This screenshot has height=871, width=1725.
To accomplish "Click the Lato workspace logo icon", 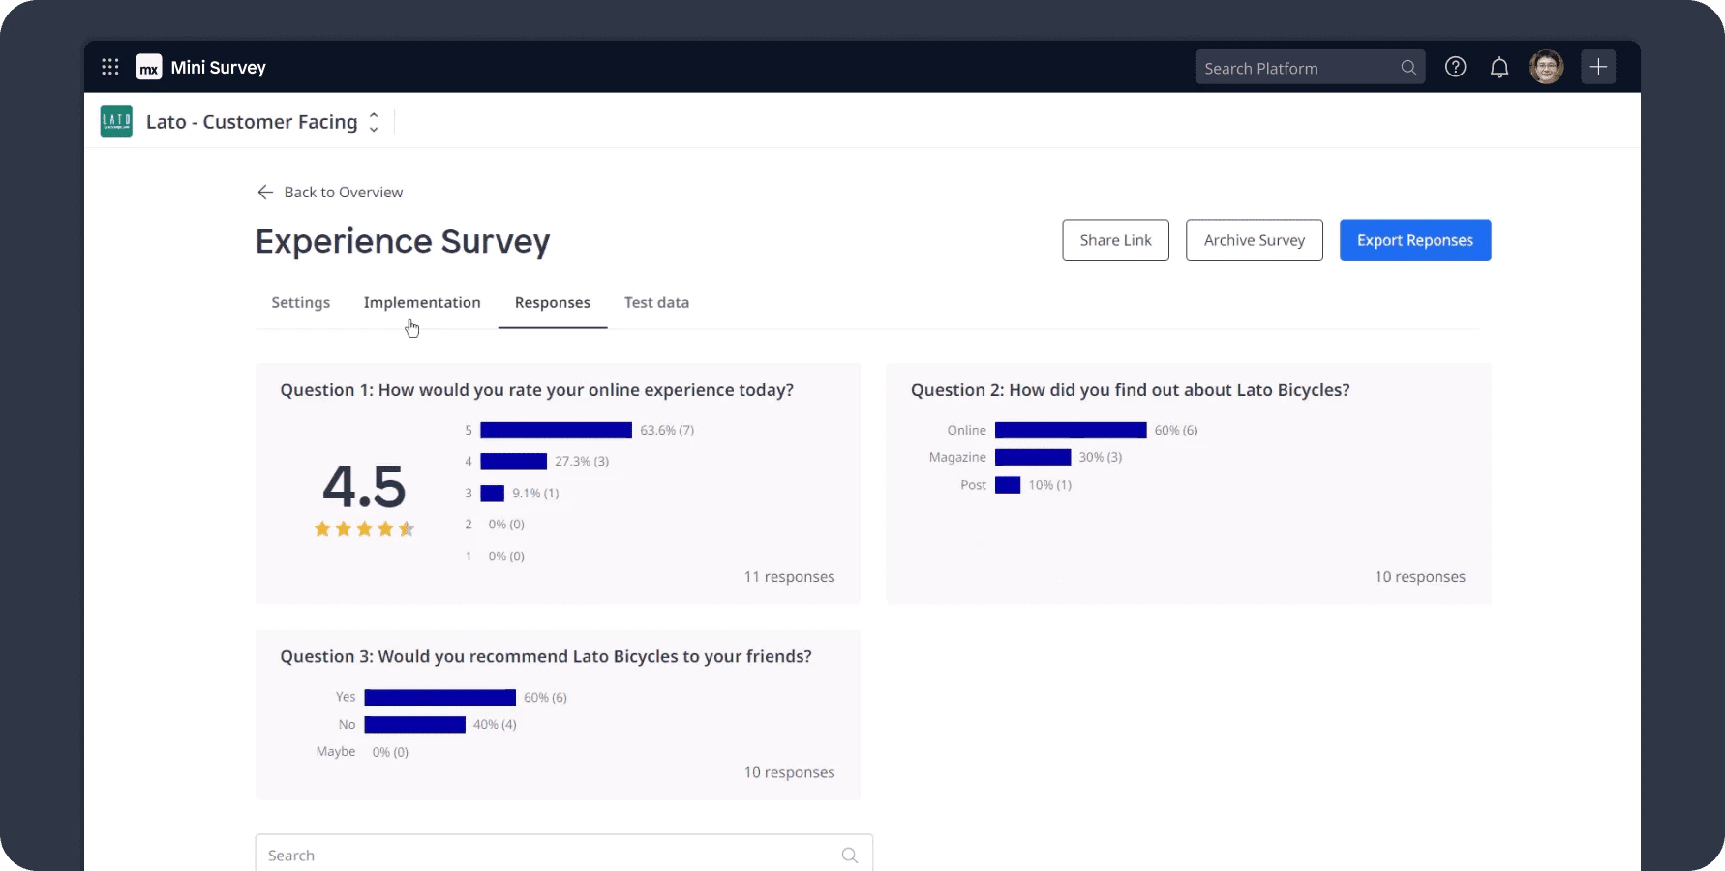I will (x=116, y=121).
